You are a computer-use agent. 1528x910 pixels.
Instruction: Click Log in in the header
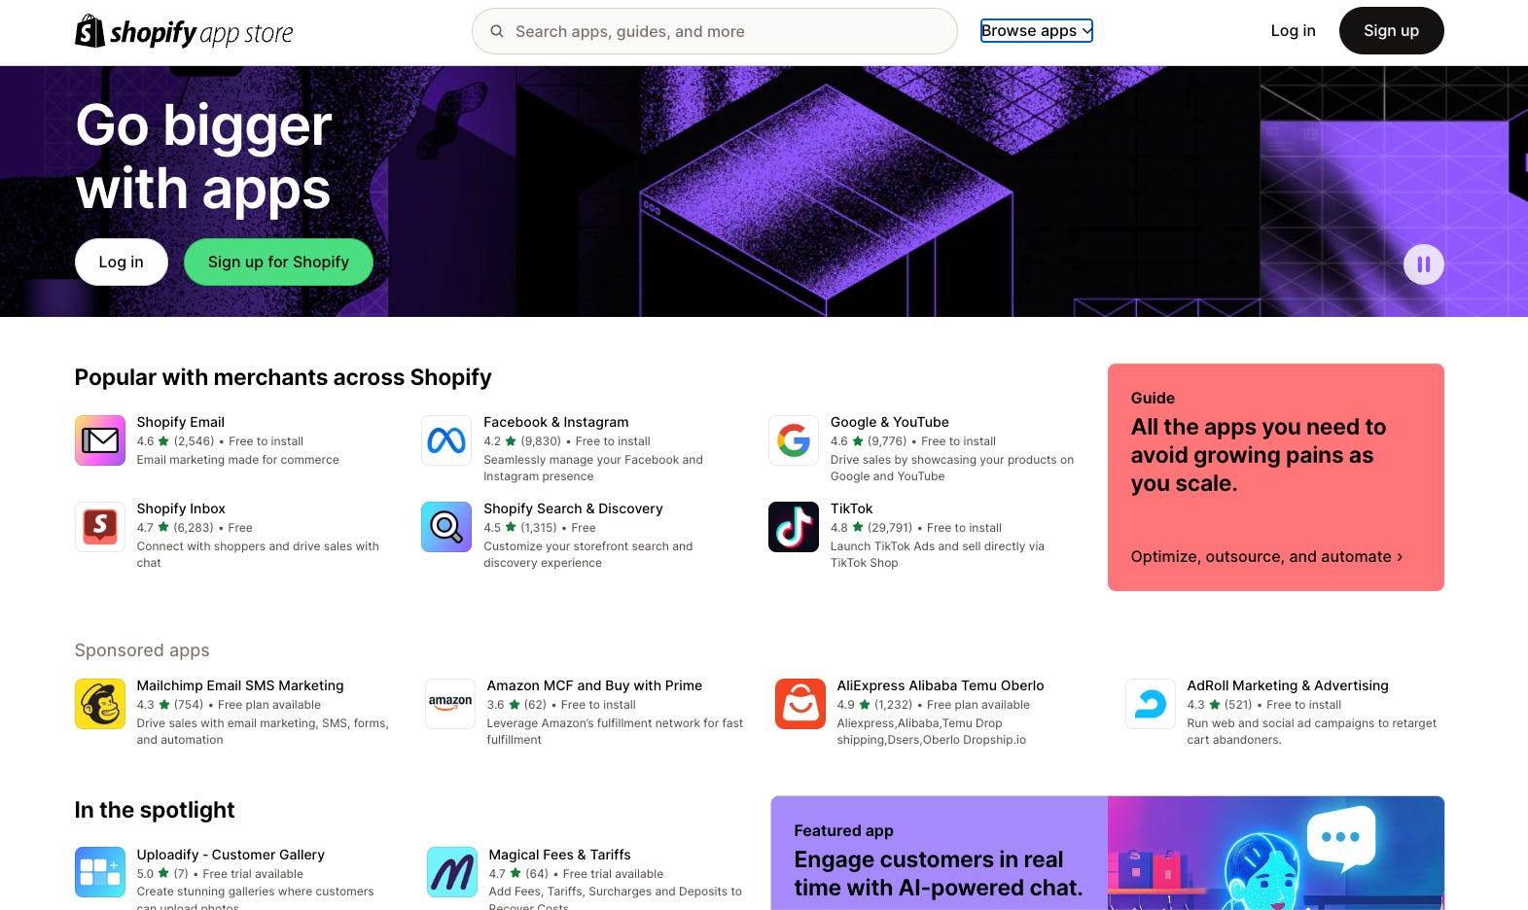pos(1293,31)
